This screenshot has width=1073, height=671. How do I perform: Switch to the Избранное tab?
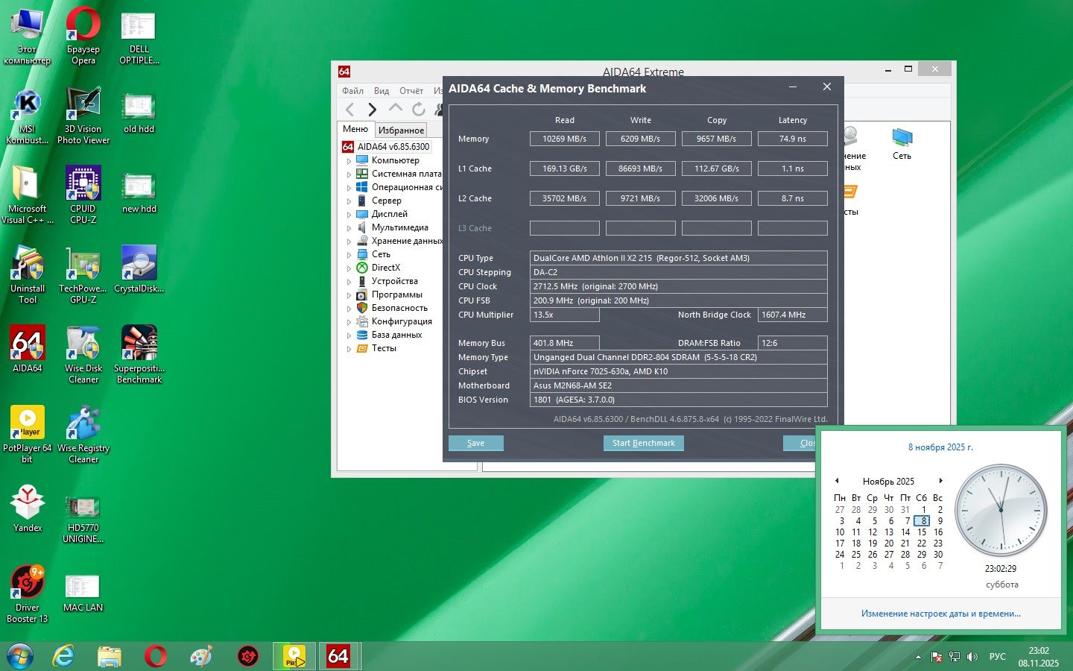[401, 130]
